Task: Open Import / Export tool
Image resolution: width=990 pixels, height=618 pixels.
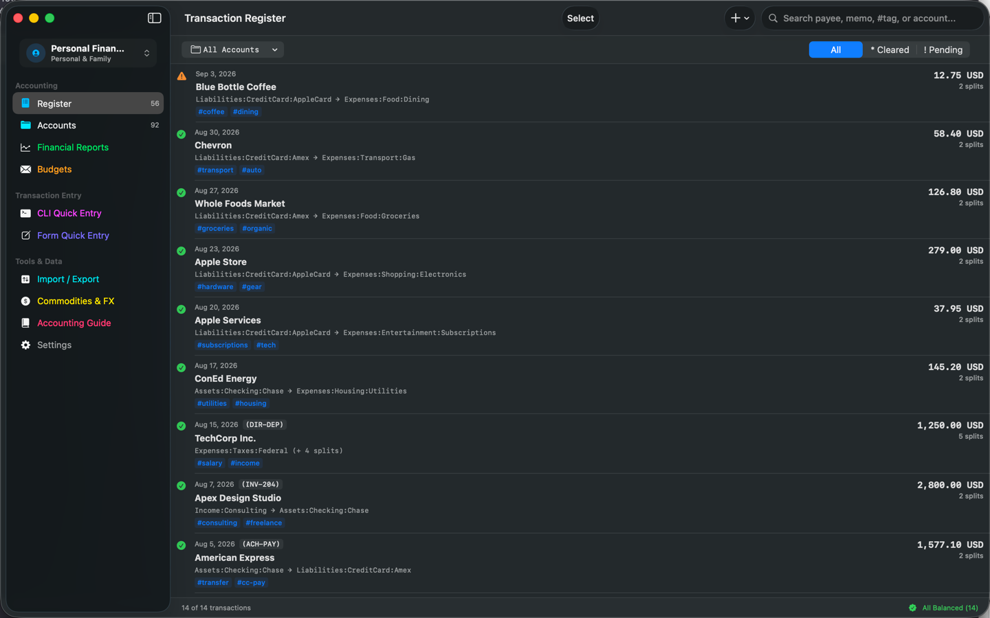Action: (88, 279)
